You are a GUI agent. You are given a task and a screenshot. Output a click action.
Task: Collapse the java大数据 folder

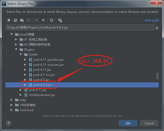(12, 34)
